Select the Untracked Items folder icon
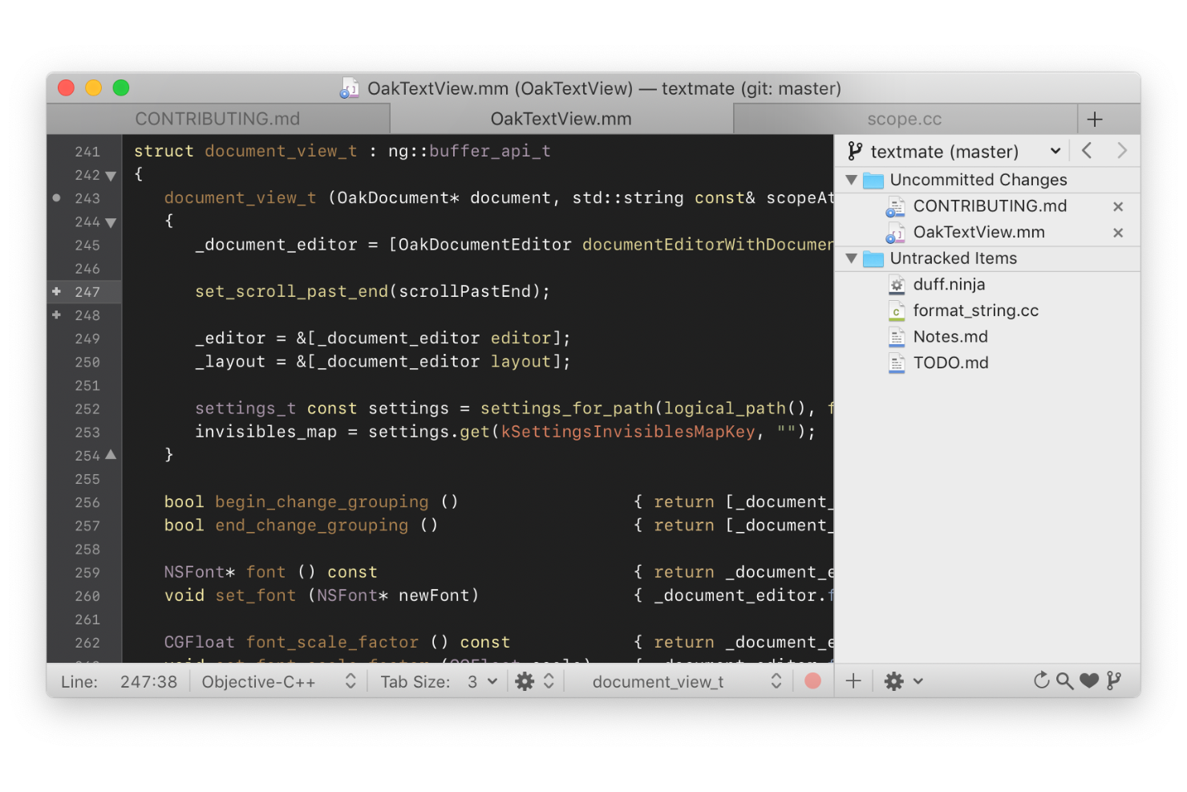The width and height of the screenshot is (1187, 792). click(873, 259)
